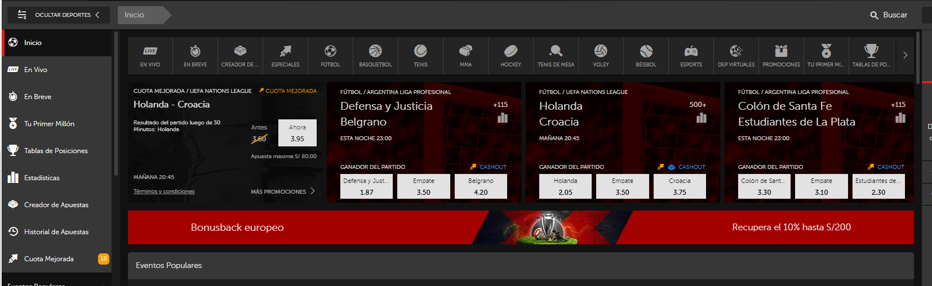Go to Inicio in sidebar
Screen dimensions: 932x286
[x=56, y=43]
